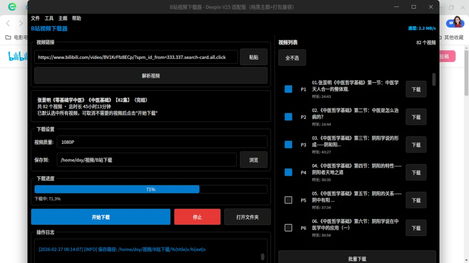The image size is (469, 263).
Task: Click the bilibili logo in browser
Action: coord(17,56)
